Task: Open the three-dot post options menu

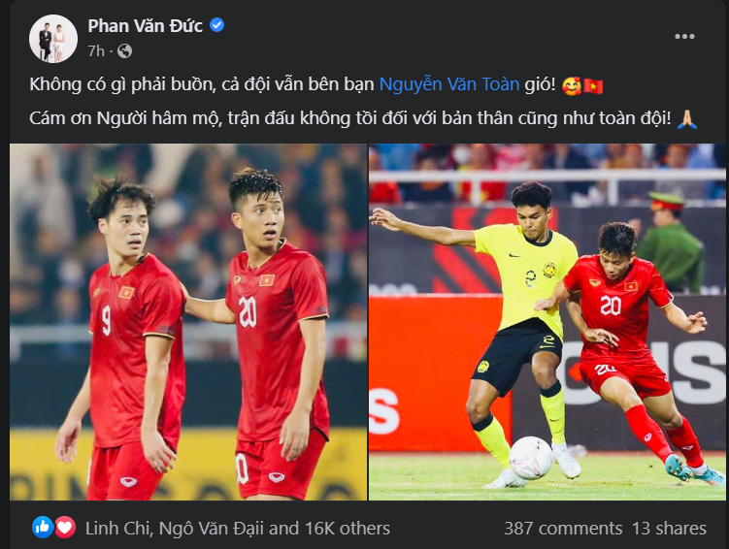Action: tap(684, 36)
